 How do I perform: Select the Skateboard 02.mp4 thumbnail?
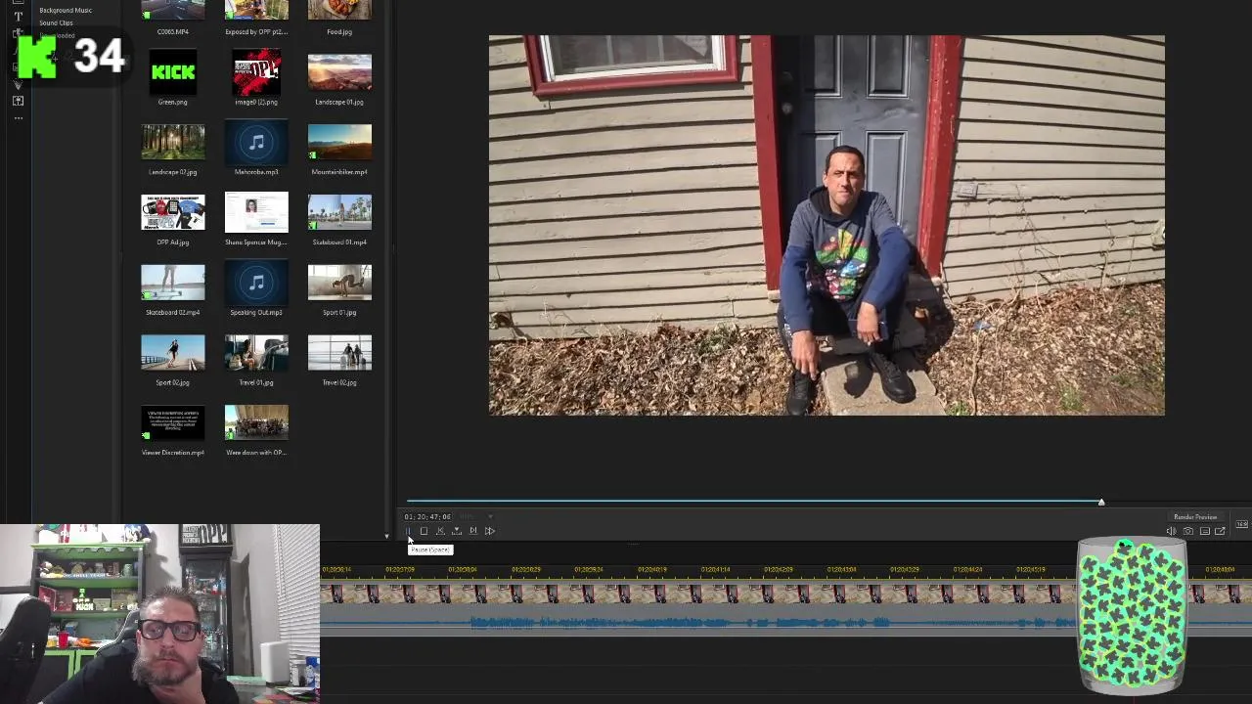(x=173, y=284)
